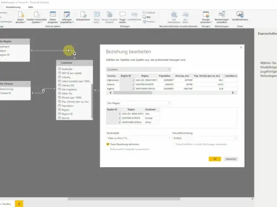The height and width of the screenshot is (207, 277).
Task: Open the Countries table dropdown in dialog
Action: pos(138,70)
